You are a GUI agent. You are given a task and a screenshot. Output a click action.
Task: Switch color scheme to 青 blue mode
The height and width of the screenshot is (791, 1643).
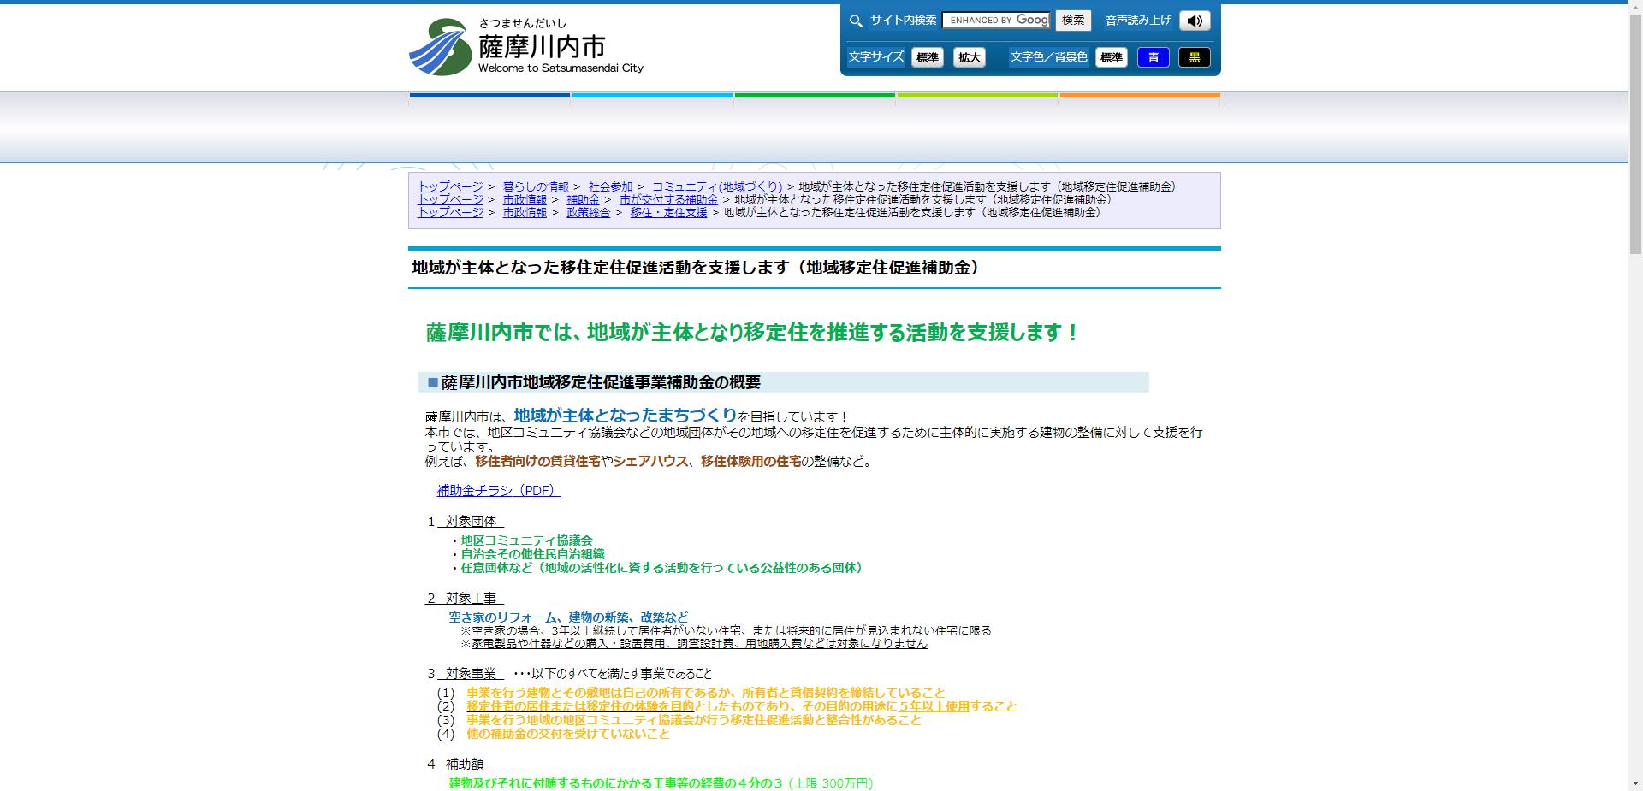pyautogui.click(x=1154, y=57)
